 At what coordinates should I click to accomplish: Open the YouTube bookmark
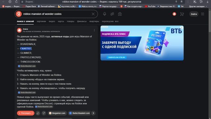click(x=150, y=6)
